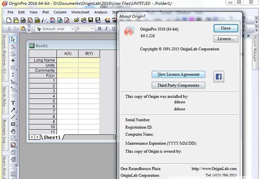Click the New Folder toolbar icon
260x179 pixels.
click(x=16, y=20)
